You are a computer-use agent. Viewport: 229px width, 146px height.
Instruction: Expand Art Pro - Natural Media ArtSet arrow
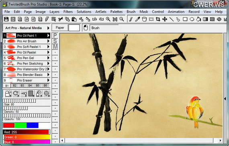pyautogui.click(x=48, y=28)
